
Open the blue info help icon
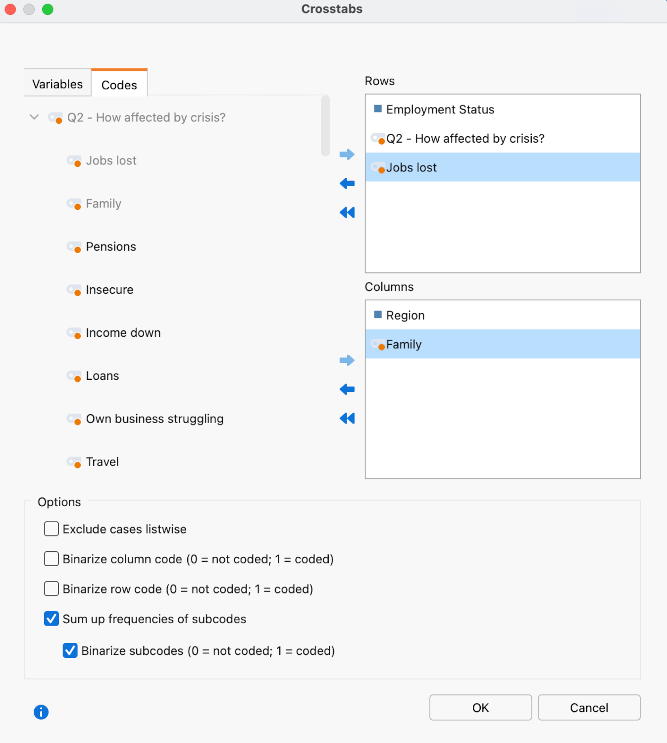[x=41, y=712]
